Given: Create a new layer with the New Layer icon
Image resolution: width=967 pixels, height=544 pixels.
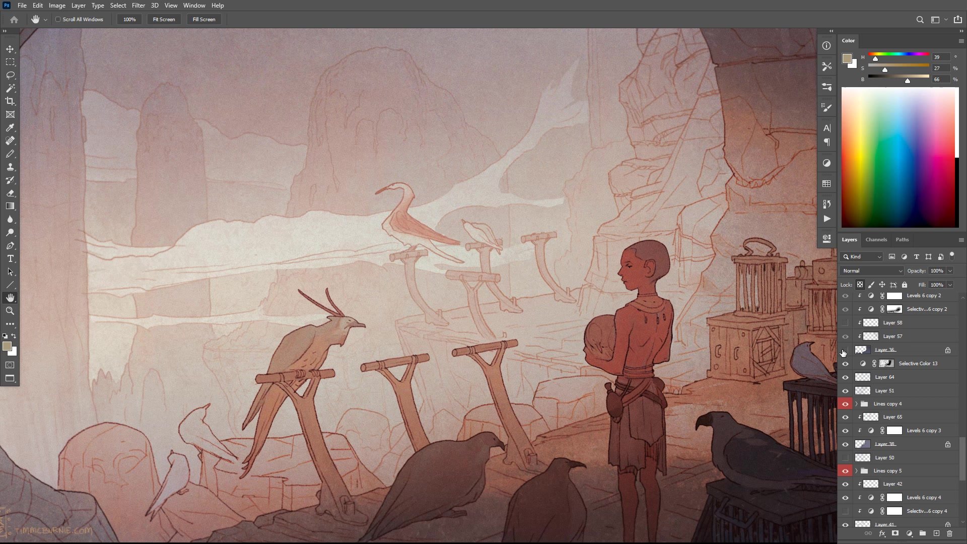Looking at the screenshot, I should tap(937, 533).
